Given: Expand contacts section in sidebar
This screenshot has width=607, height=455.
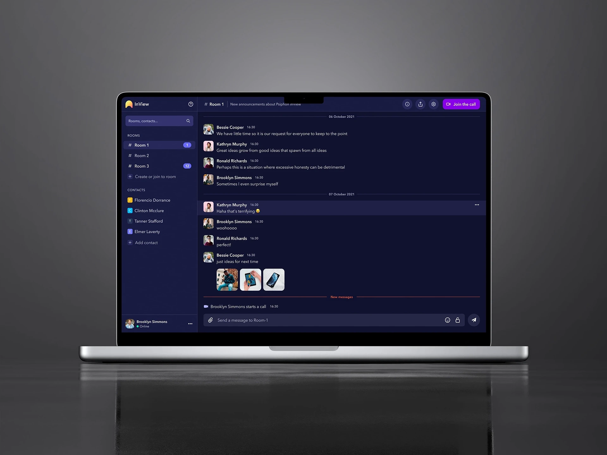Looking at the screenshot, I should click(x=136, y=190).
